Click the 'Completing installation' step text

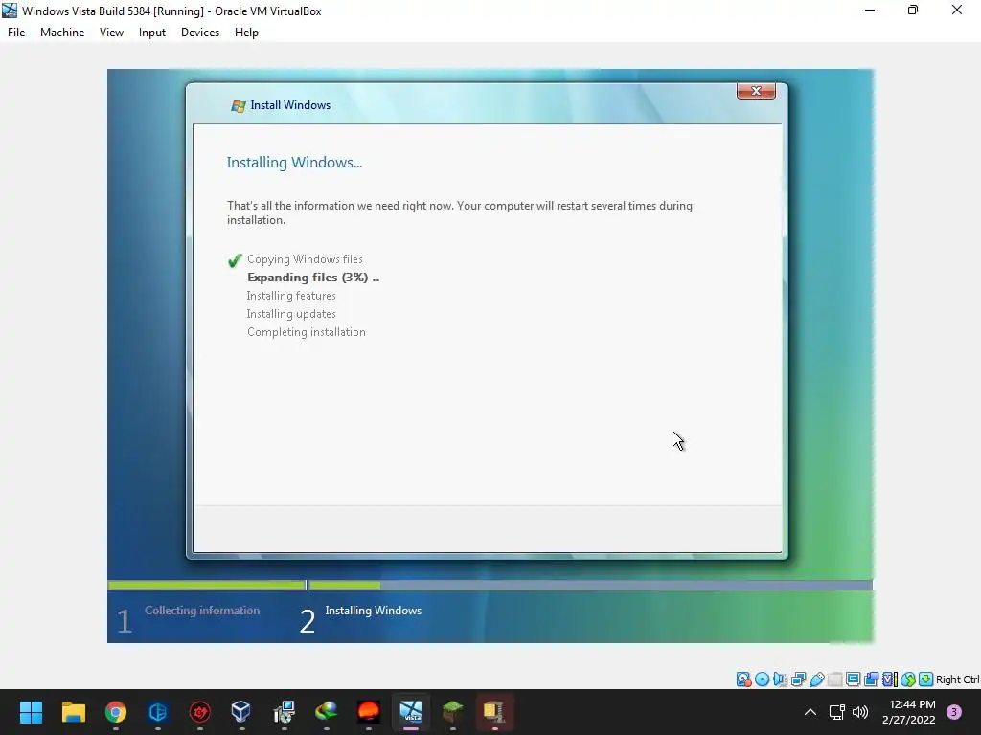pyautogui.click(x=306, y=332)
